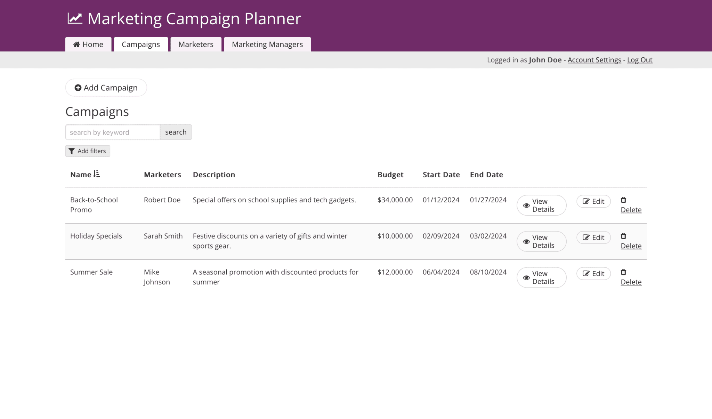Click the pencil icon on Summer Sale Edit button
Viewport: 712px width, 419px height.
(586, 273)
